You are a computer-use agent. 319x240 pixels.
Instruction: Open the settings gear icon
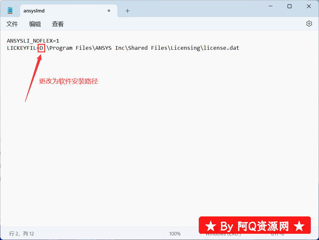(x=309, y=24)
